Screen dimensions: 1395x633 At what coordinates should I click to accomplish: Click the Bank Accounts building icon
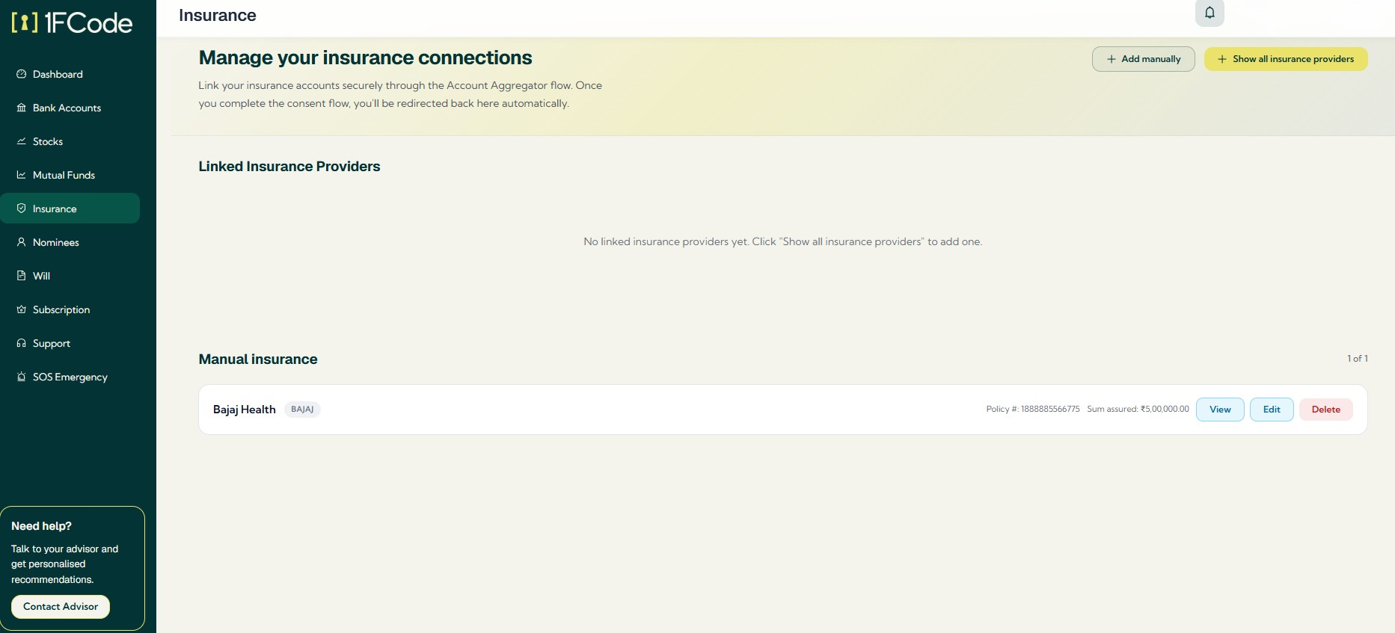tap(21, 108)
